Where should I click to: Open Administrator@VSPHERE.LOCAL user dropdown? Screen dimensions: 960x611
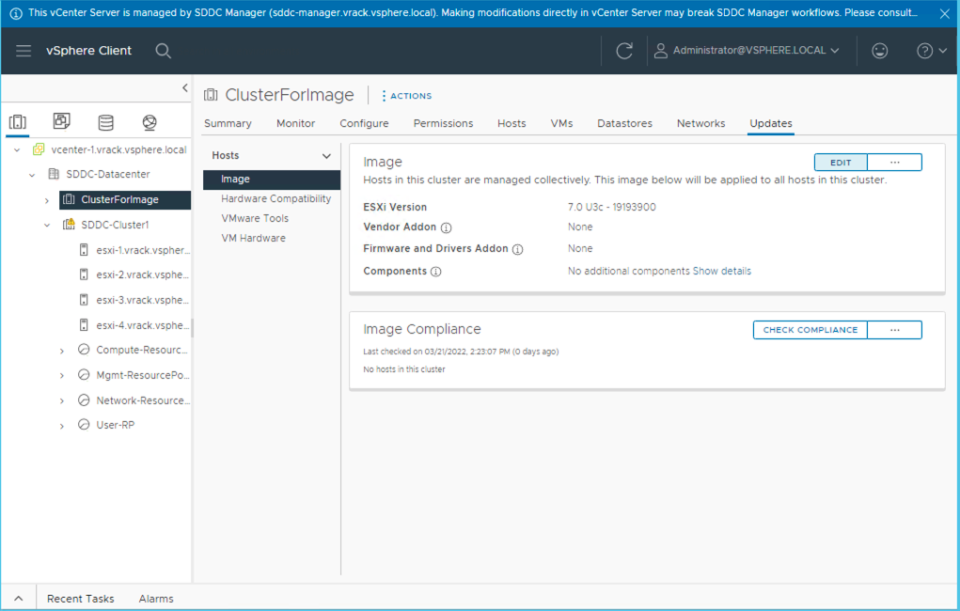[x=748, y=51]
